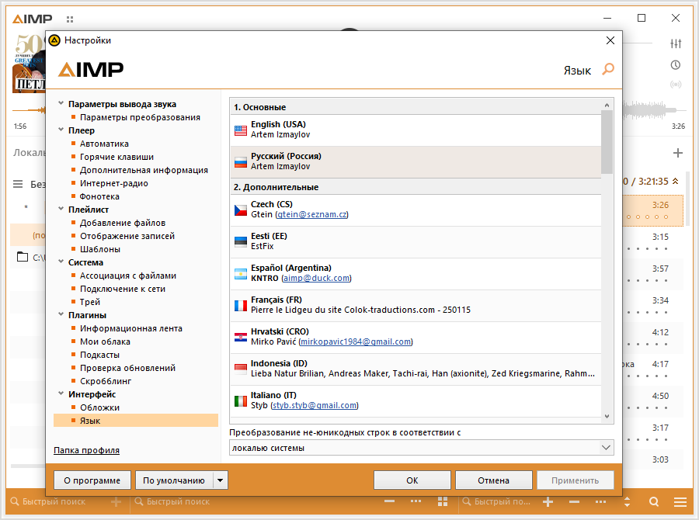The height and width of the screenshot is (520, 699).
Task: Open Добавление файлов settings page
Action: (x=123, y=223)
